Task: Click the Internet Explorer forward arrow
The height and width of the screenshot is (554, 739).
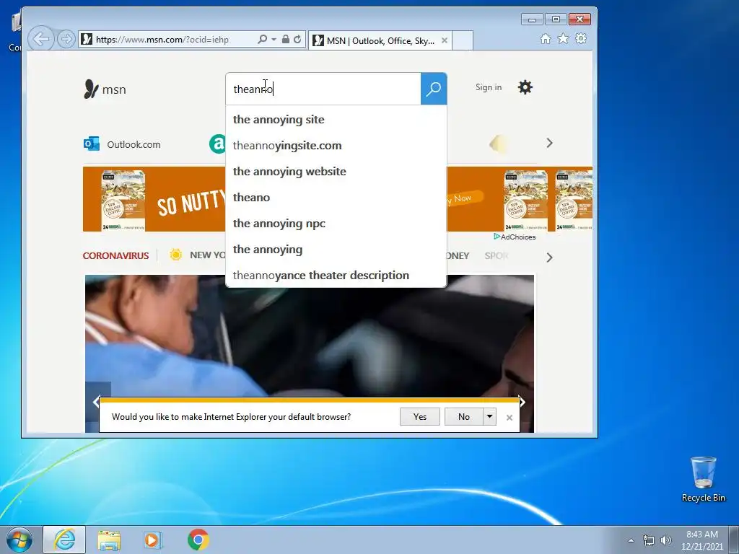Action: pos(66,39)
